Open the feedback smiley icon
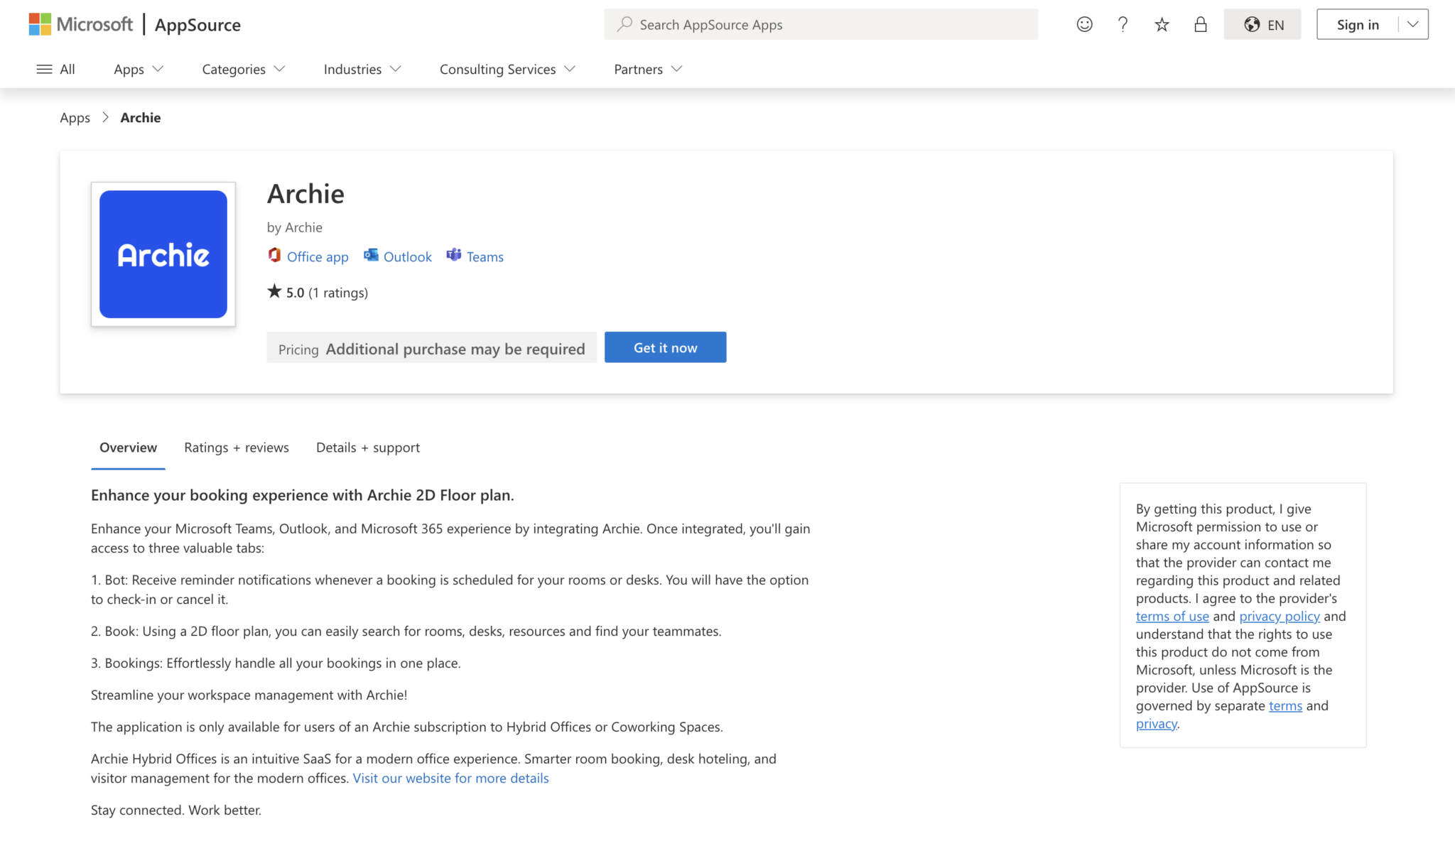The image size is (1455, 851). 1084,23
